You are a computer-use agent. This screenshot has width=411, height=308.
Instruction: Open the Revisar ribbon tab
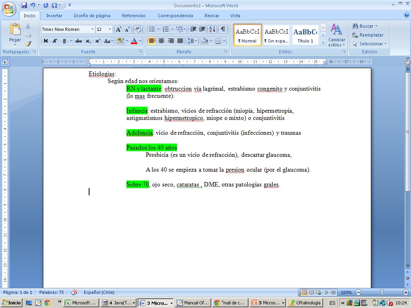pyautogui.click(x=212, y=16)
